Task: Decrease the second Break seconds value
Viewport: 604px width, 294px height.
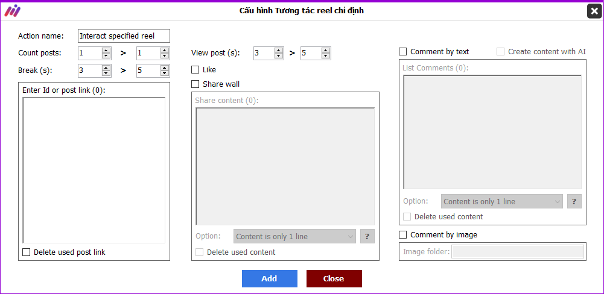Action: point(165,73)
